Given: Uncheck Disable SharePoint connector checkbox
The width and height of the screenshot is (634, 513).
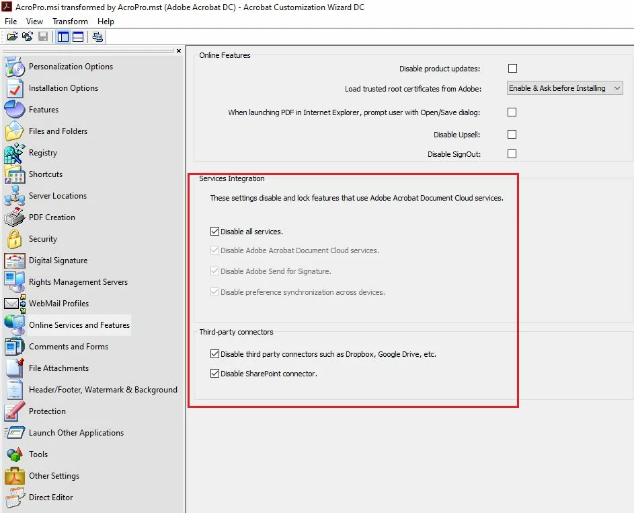Looking at the screenshot, I should 214,374.
